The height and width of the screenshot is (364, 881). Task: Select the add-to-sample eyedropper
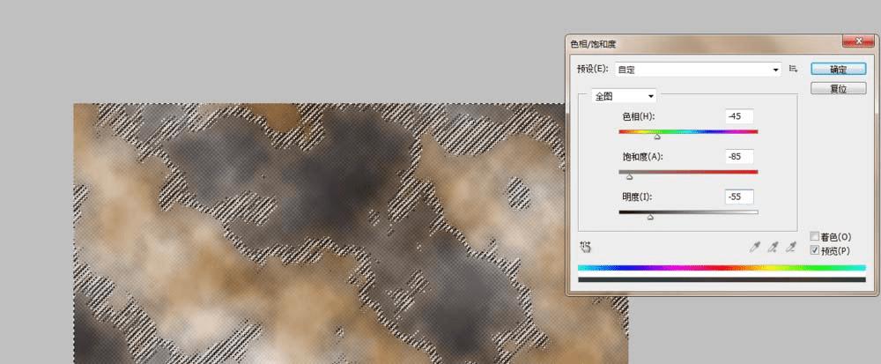(773, 247)
